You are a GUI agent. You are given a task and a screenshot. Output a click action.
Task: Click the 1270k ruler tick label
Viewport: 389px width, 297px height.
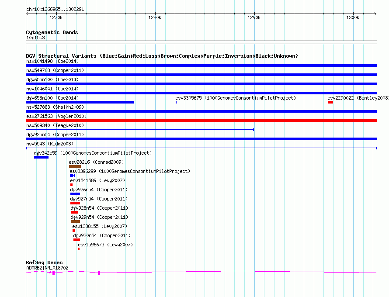point(56,17)
